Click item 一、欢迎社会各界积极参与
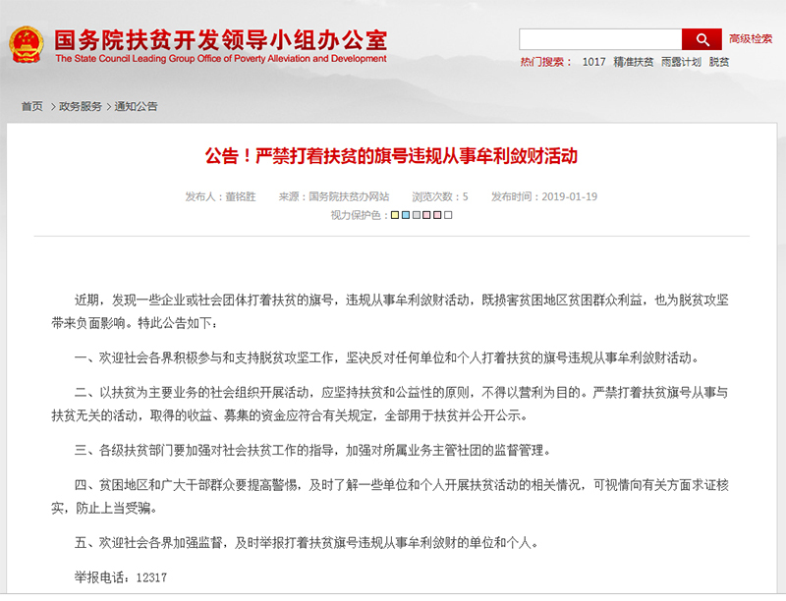The image size is (786, 601). (386, 357)
